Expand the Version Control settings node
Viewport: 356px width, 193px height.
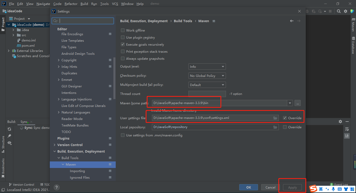coord(54,145)
